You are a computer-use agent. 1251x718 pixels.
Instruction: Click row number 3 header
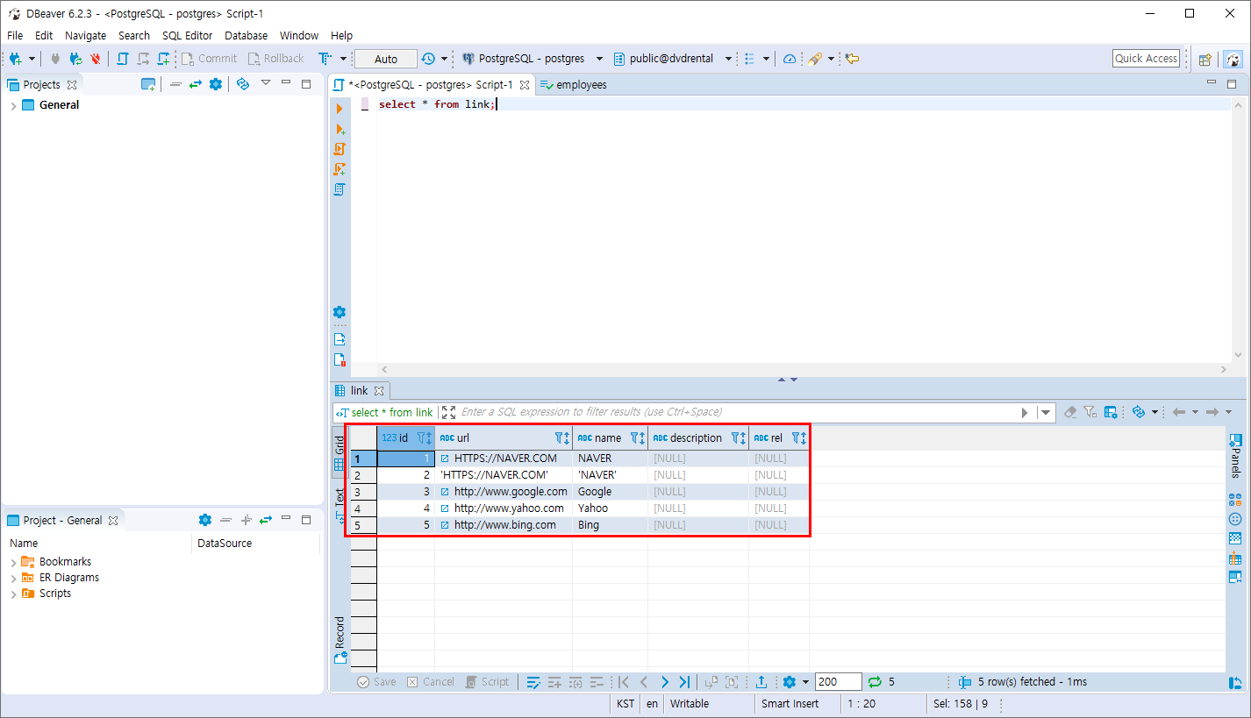(x=363, y=492)
